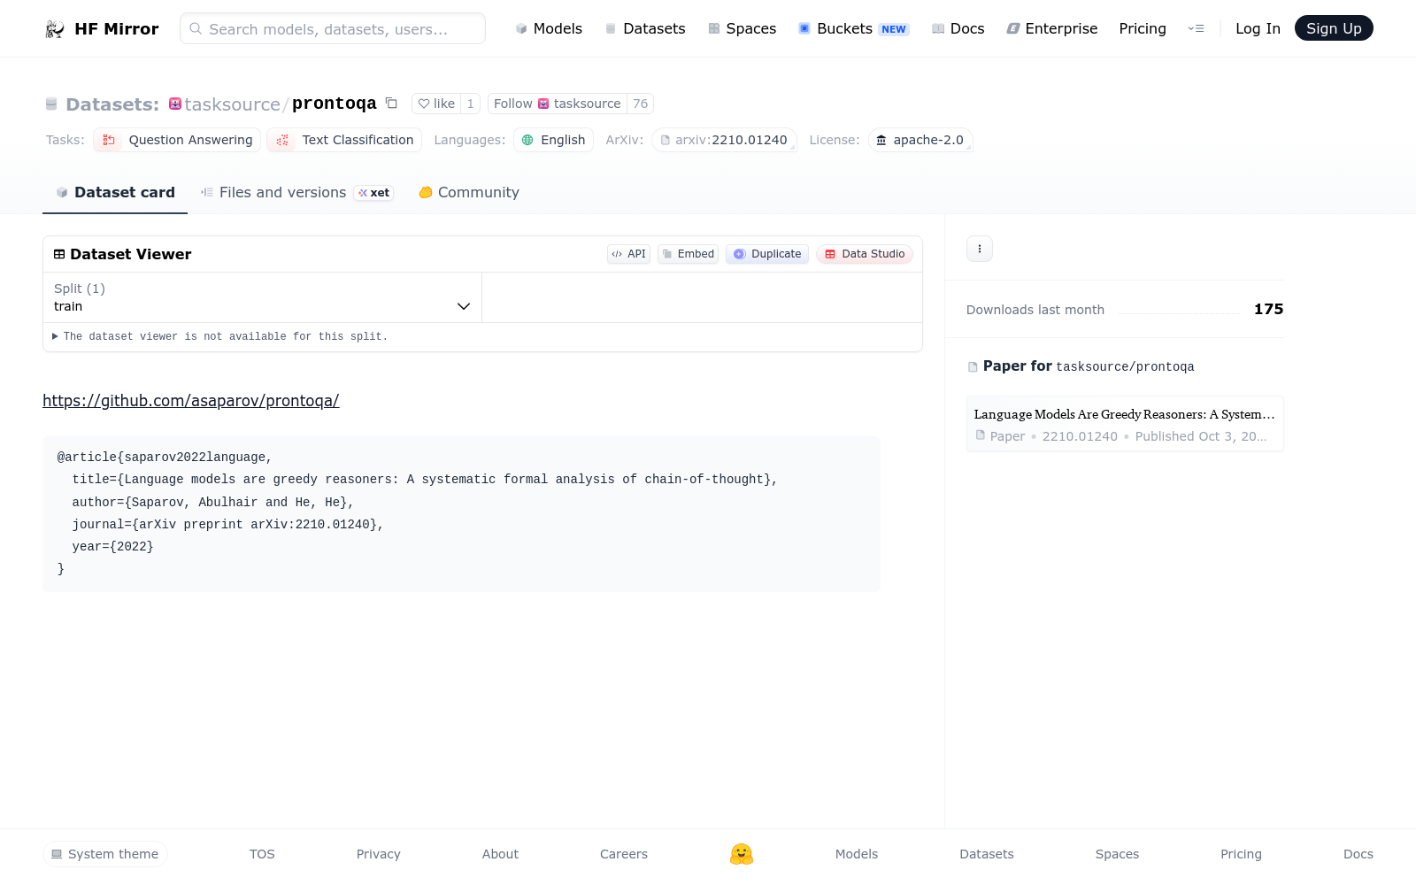Image resolution: width=1416 pixels, height=885 pixels.
Task: Click the HF Mirror logo icon
Action: tap(55, 29)
